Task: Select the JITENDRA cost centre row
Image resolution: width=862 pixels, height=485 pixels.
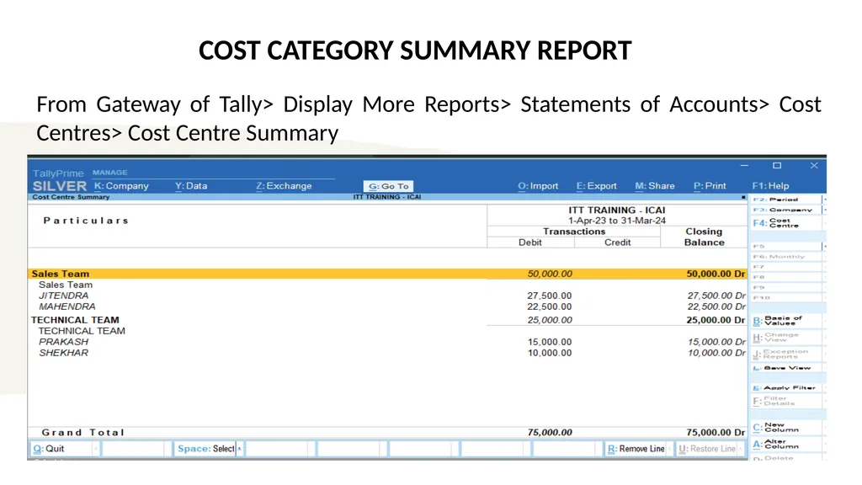Action: click(387, 296)
